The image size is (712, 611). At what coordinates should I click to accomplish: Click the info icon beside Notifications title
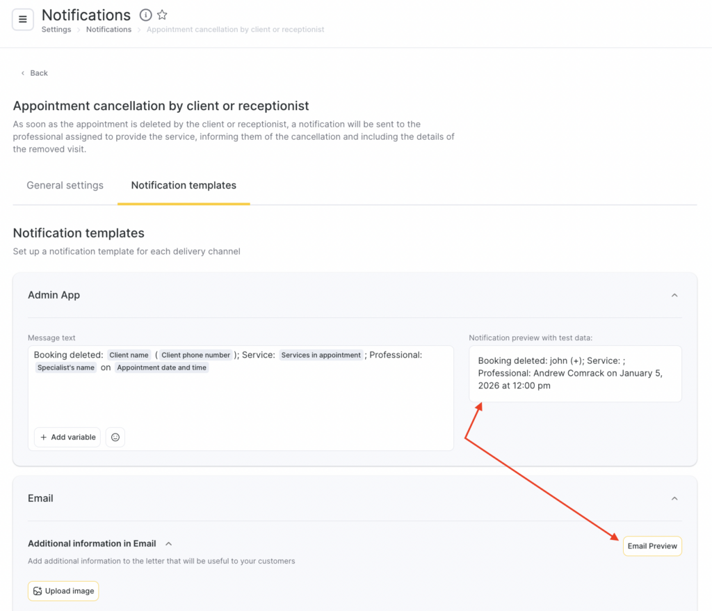coord(145,15)
